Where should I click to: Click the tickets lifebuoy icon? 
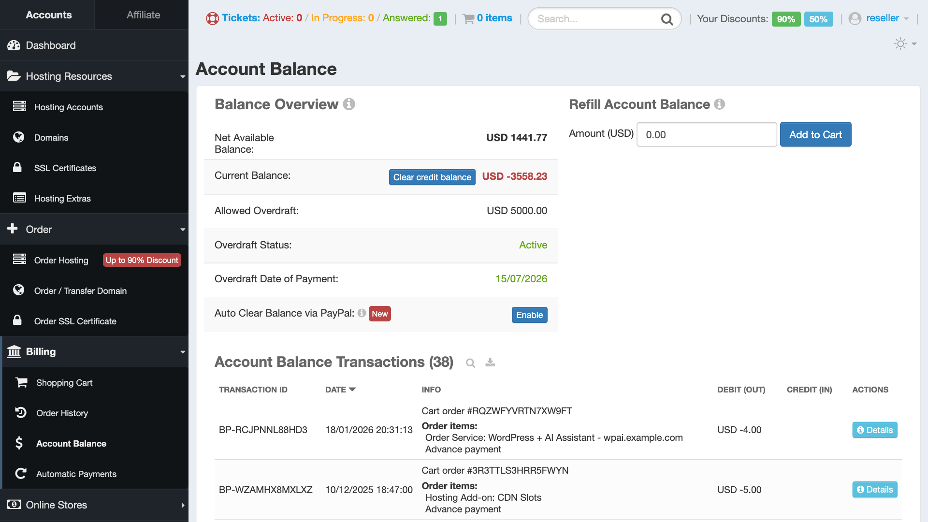pos(212,18)
